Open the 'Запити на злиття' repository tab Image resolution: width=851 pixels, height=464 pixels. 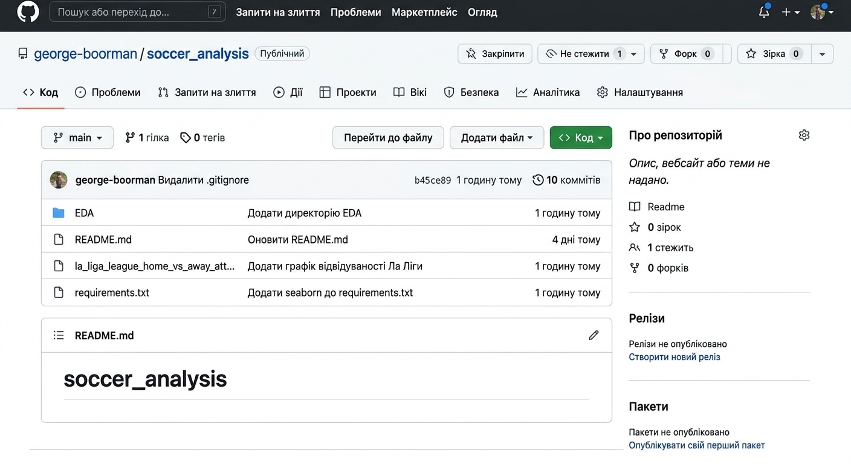coord(207,92)
